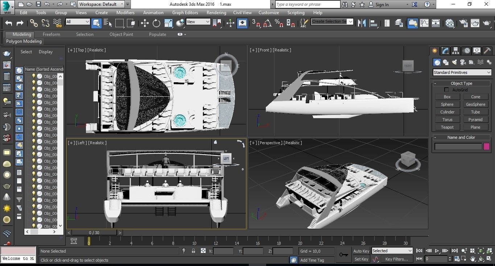Toggle the selection lock icon
Image resolution: width=495 pixels, height=266 pixels.
pyautogui.click(x=193, y=251)
